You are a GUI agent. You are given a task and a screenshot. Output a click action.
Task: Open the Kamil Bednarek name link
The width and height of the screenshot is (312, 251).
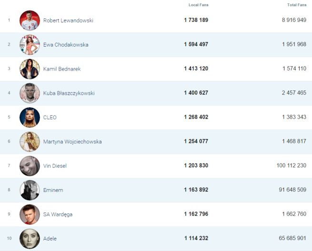click(62, 69)
